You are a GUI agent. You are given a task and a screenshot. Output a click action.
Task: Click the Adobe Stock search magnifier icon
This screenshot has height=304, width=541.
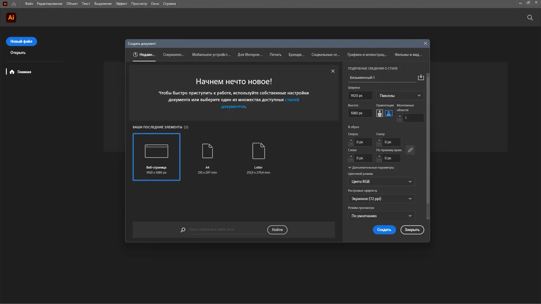point(183,230)
